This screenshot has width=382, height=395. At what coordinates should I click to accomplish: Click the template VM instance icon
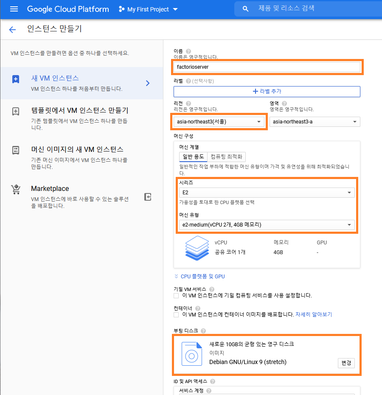point(16,111)
